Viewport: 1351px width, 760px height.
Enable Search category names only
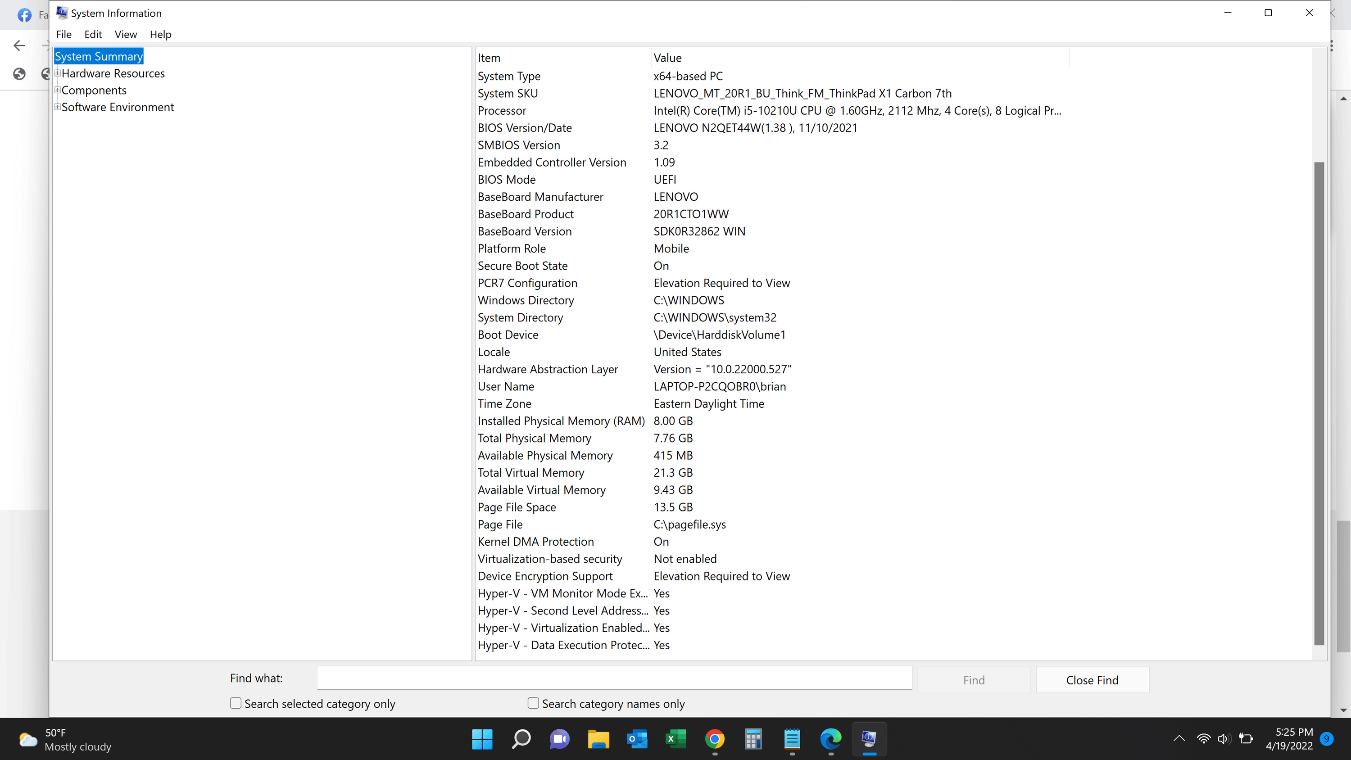tap(533, 703)
